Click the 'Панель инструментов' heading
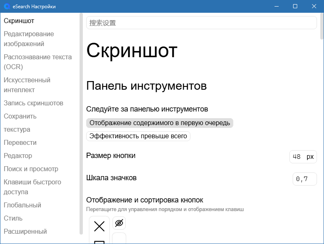Viewport: 324px width, 244px height. 146,86
